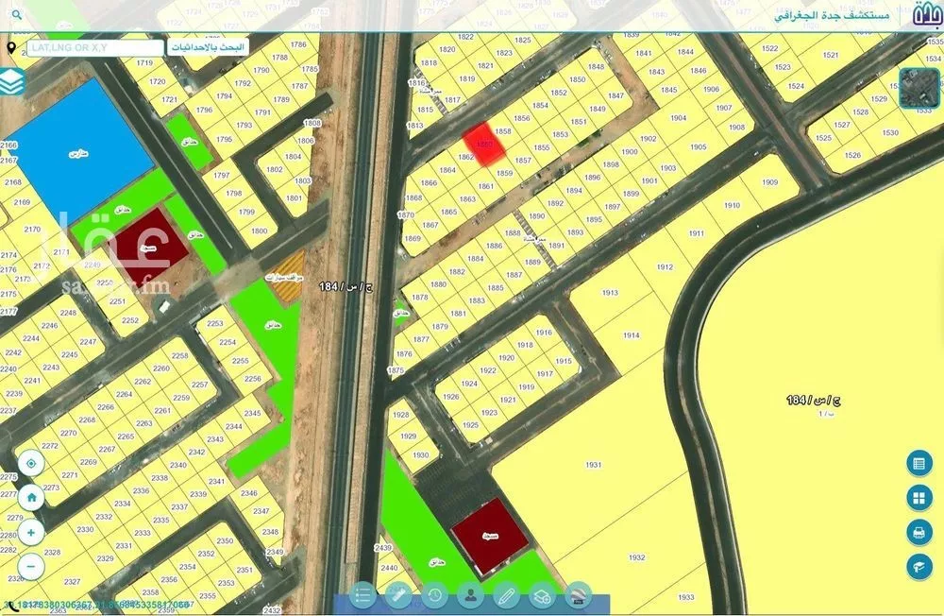Print the map using printer icon
944x616 pixels.
[x=919, y=532]
